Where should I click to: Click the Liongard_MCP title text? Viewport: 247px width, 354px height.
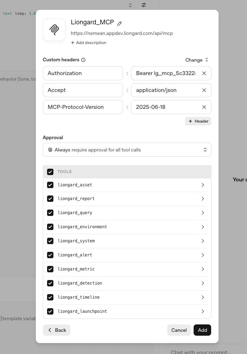(x=92, y=22)
